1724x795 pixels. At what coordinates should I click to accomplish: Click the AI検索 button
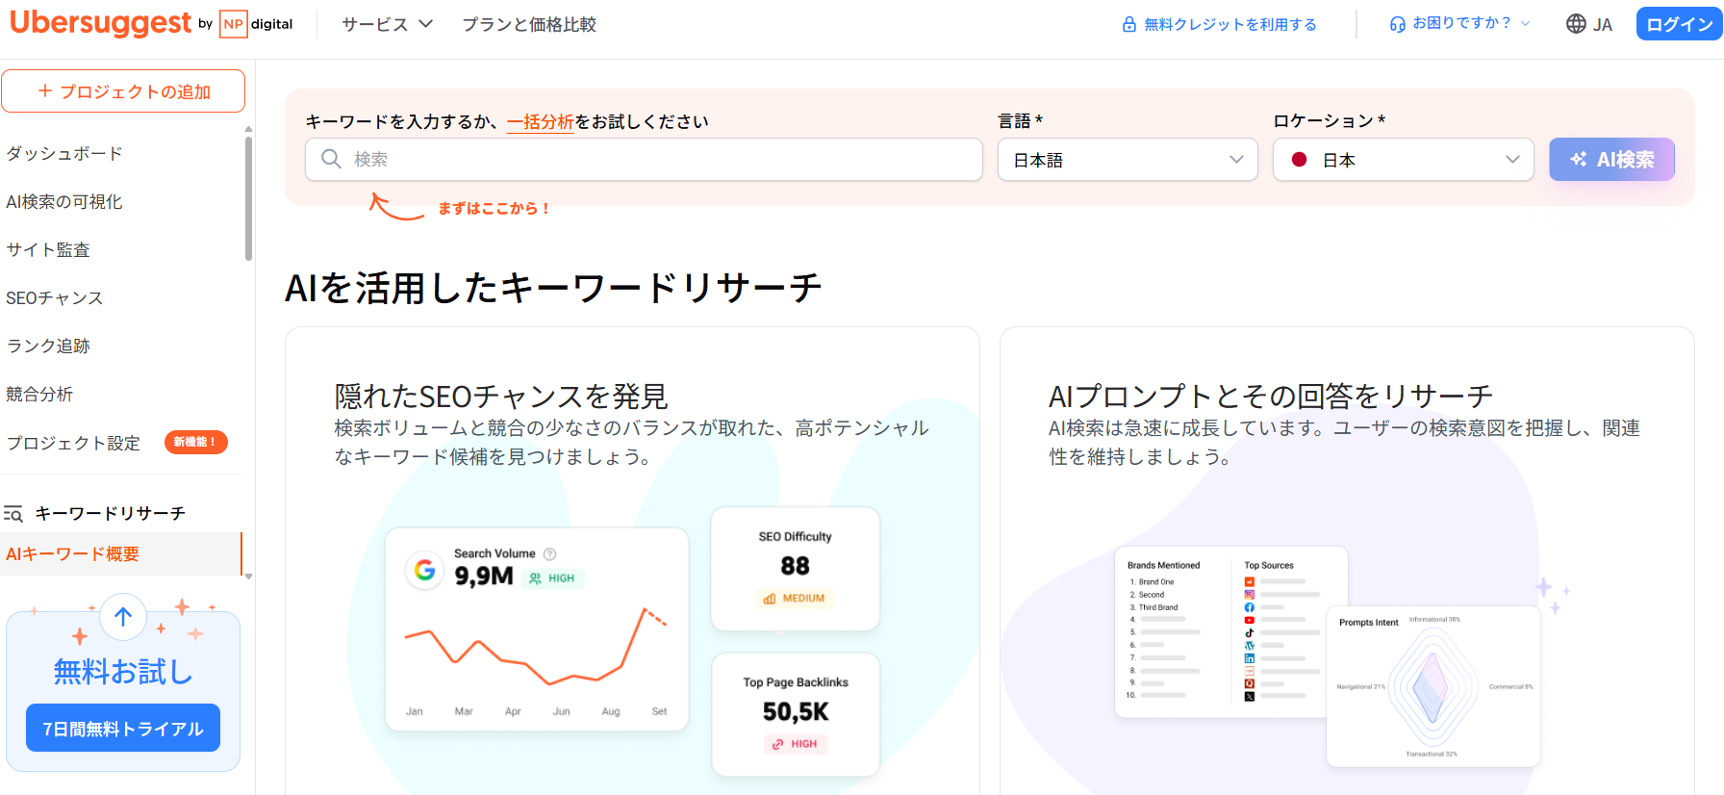tap(1611, 160)
